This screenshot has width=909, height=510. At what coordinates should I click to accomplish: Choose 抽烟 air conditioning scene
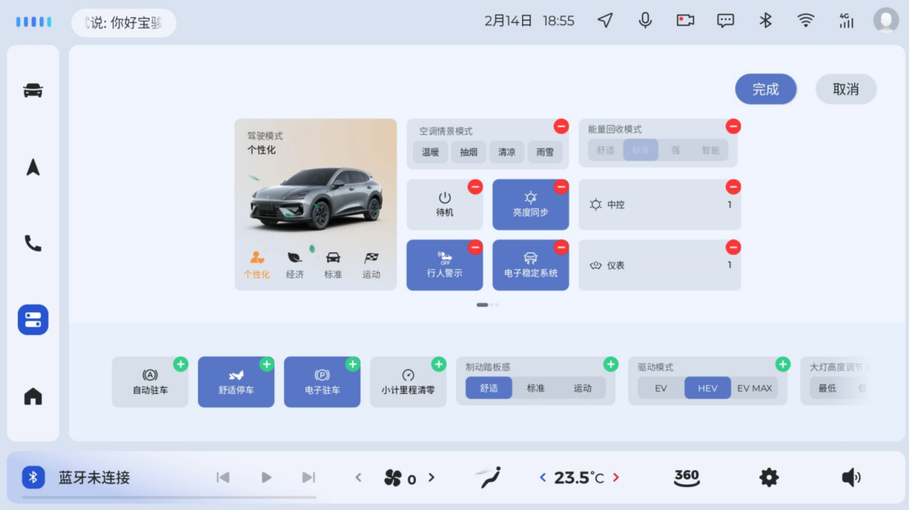pos(468,152)
